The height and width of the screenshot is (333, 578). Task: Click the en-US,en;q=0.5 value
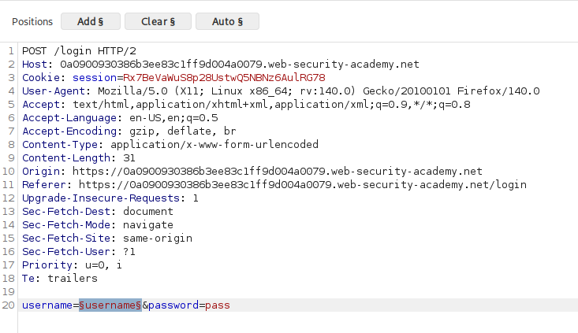click(173, 118)
